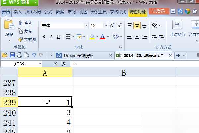The height and width of the screenshot is (133, 199).
Task: Click the text orientation icon
Action: (x=154, y=25)
